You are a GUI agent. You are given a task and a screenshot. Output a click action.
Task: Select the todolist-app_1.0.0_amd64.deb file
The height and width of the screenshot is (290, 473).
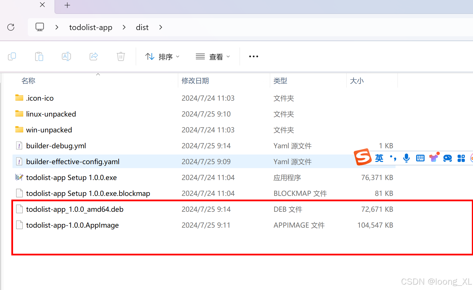75,209
